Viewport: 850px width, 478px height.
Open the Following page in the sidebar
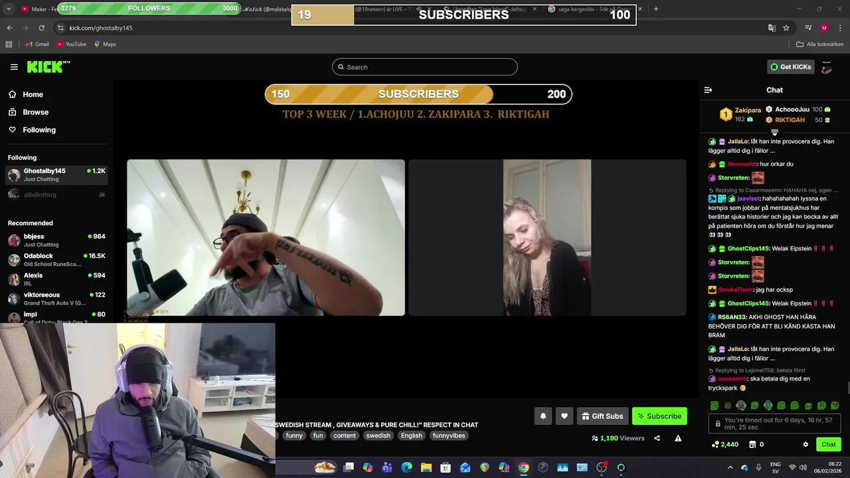(33, 130)
